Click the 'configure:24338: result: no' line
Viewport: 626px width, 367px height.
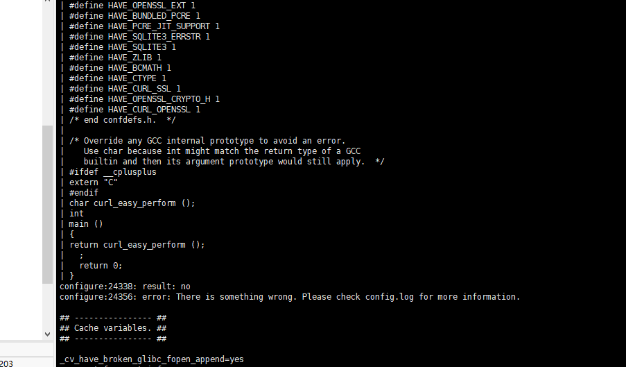[x=125, y=287]
